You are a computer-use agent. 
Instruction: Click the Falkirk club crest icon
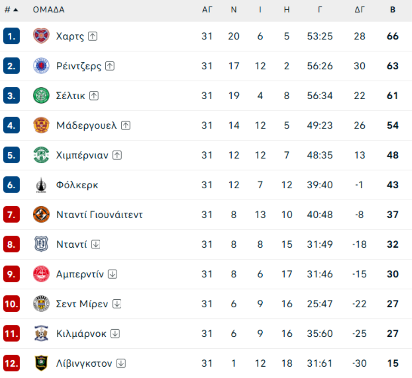[x=41, y=185]
